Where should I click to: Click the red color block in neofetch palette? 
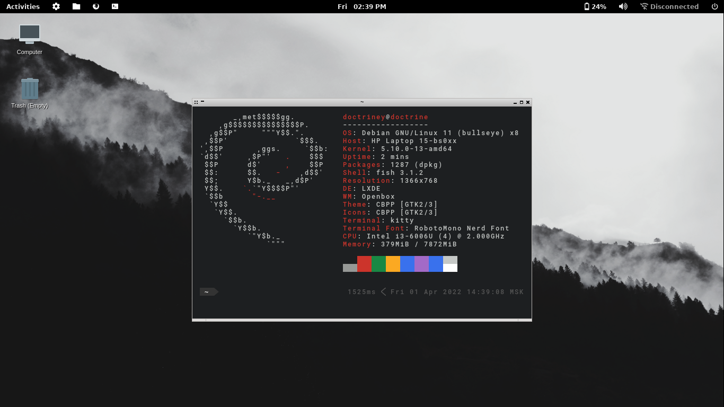pos(364,264)
